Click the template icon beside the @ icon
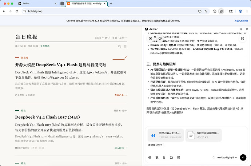This screenshot has width=251, height=166. click(x=157, y=158)
